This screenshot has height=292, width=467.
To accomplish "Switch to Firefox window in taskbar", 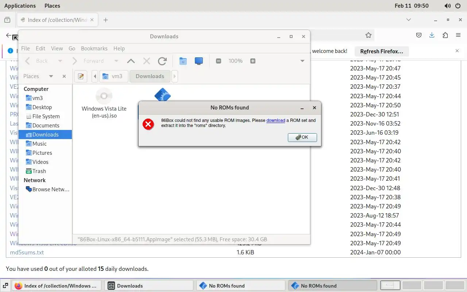I will pos(57,286).
